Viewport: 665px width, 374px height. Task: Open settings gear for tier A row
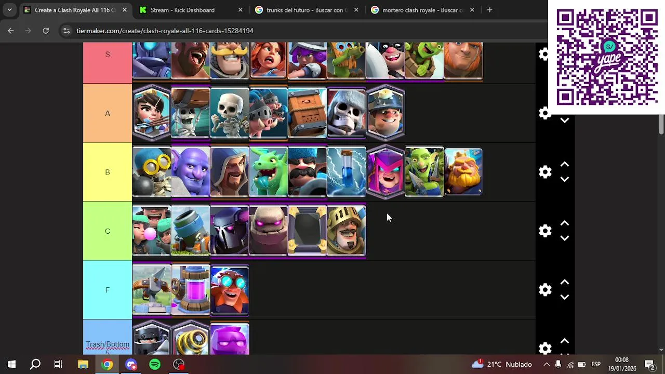(x=544, y=113)
